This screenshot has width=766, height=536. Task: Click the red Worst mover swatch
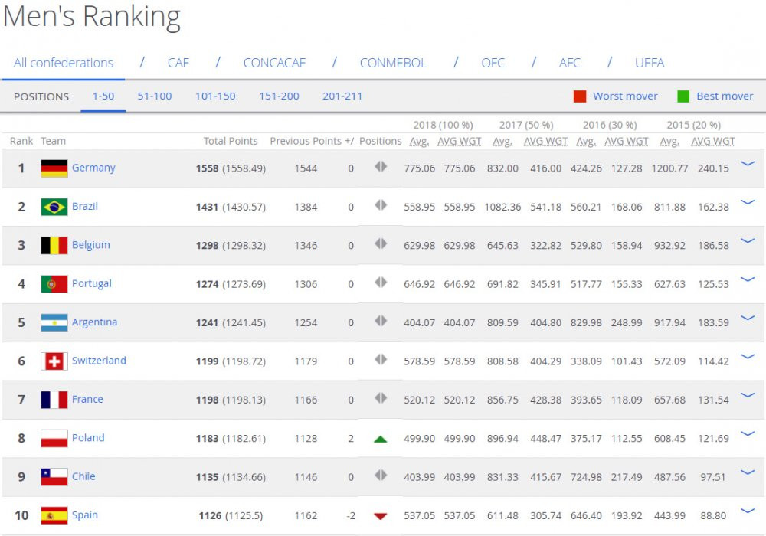click(x=580, y=96)
